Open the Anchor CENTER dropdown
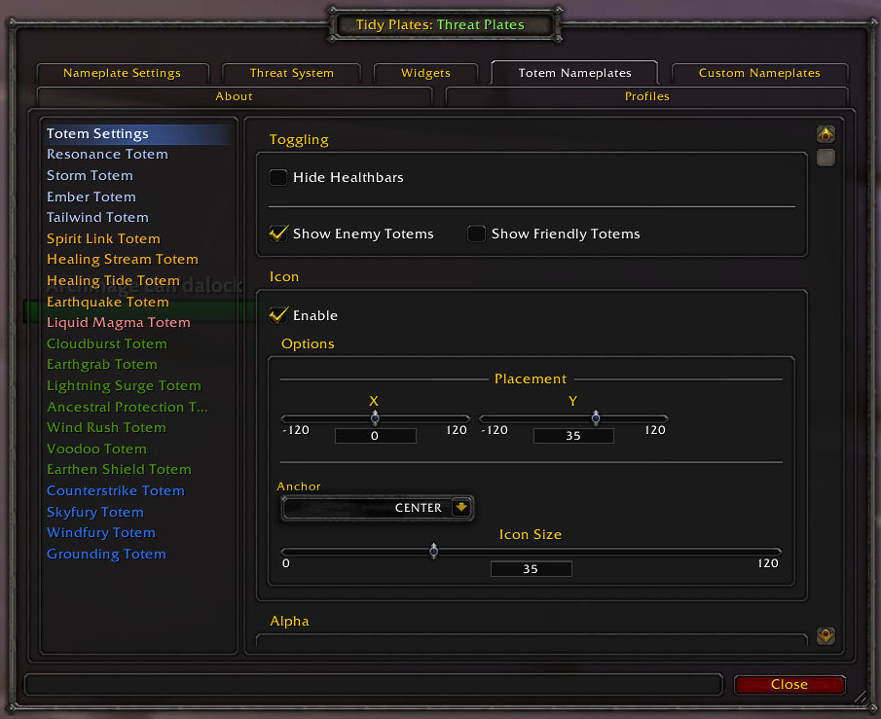This screenshot has height=719, width=881. 377,508
